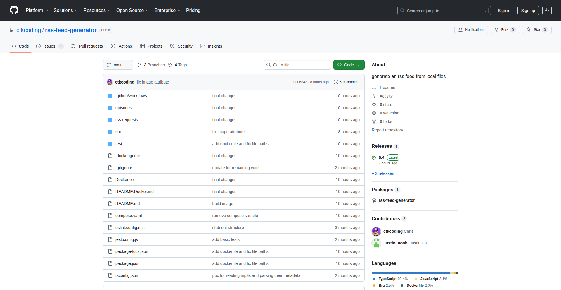Expand the main branch selector dropdown
The width and height of the screenshot is (561, 290).
(x=118, y=65)
